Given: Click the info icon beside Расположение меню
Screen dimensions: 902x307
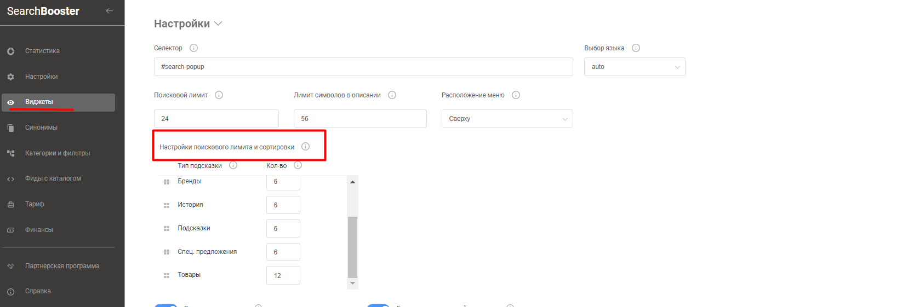Looking at the screenshot, I should pos(516,95).
